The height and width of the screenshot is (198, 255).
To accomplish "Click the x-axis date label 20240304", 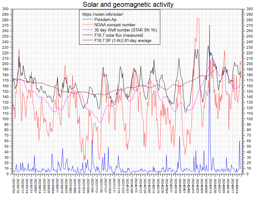I will coord(166,186).
